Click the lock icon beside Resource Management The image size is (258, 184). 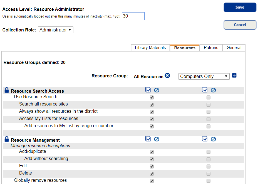pyautogui.click(x=7, y=139)
